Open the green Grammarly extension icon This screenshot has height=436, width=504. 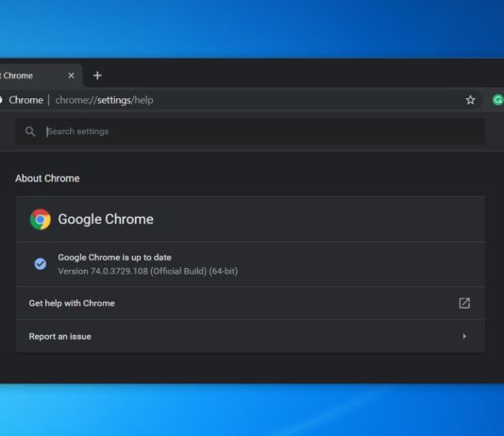pos(497,100)
